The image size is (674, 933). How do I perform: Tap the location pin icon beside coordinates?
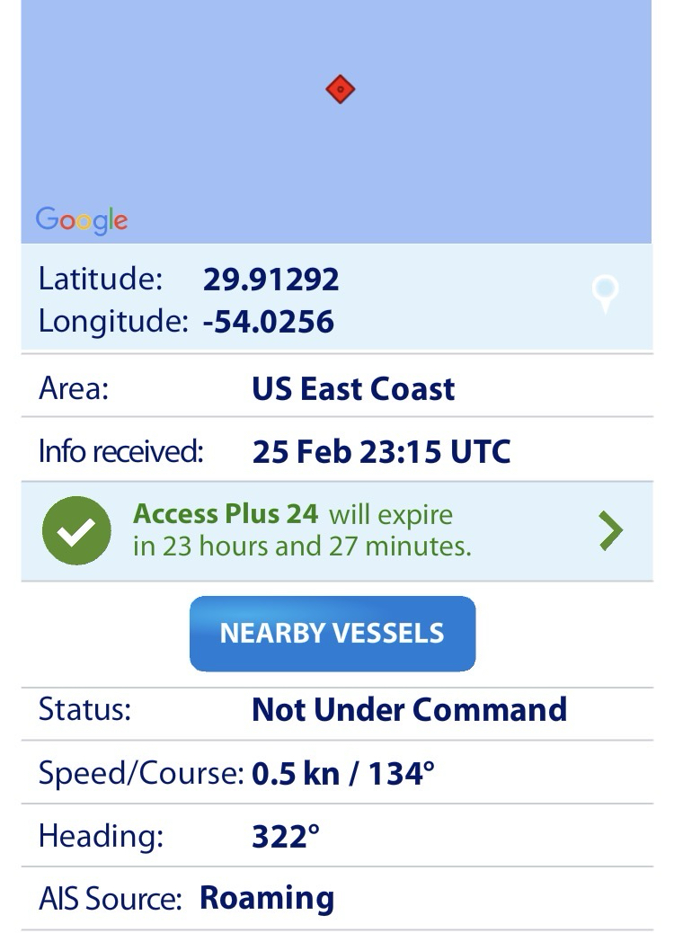click(x=607, y=293)
